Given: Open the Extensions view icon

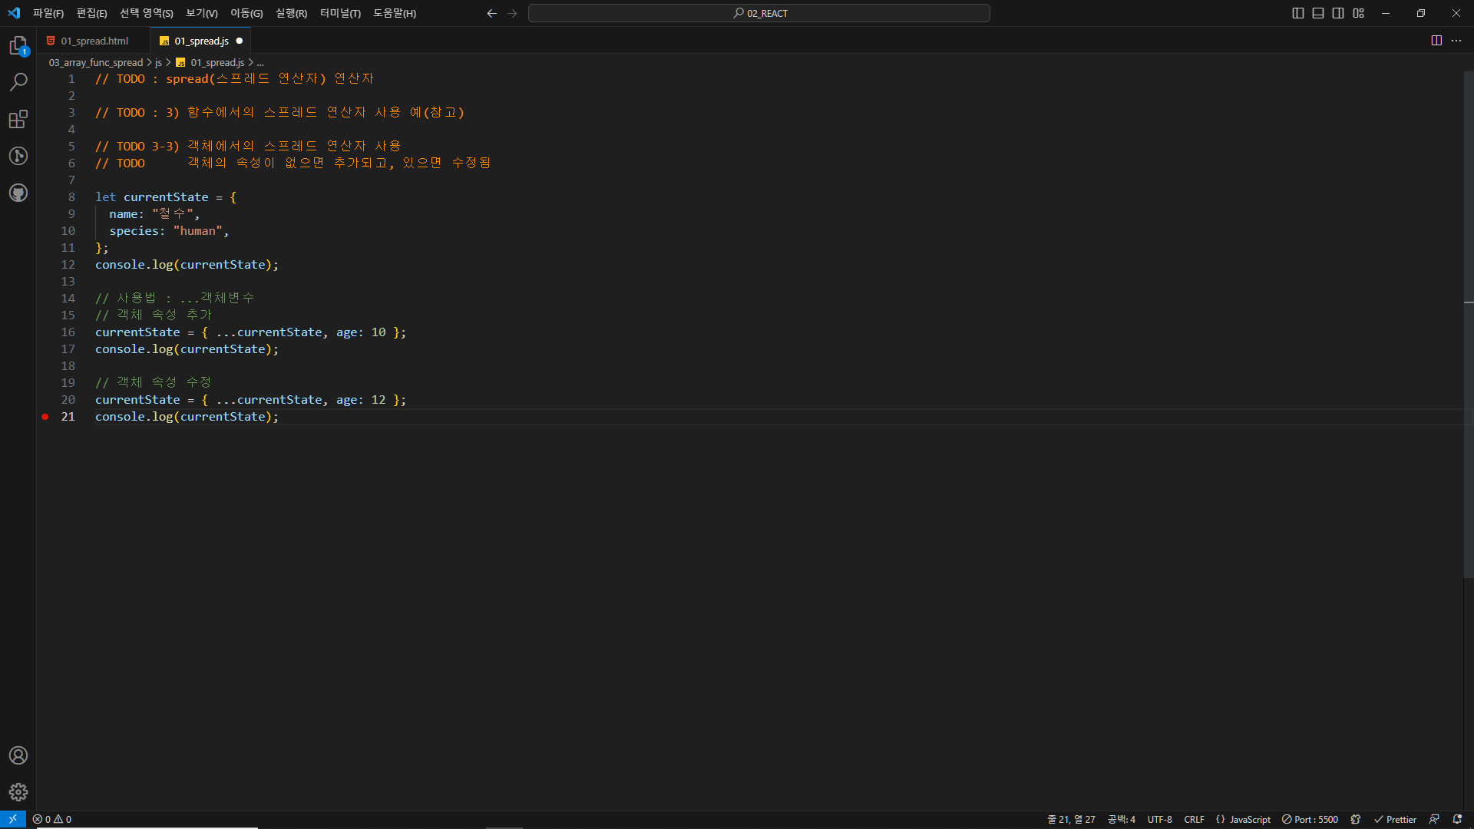Looking at the screenshot, I should (x=18, y=119).
